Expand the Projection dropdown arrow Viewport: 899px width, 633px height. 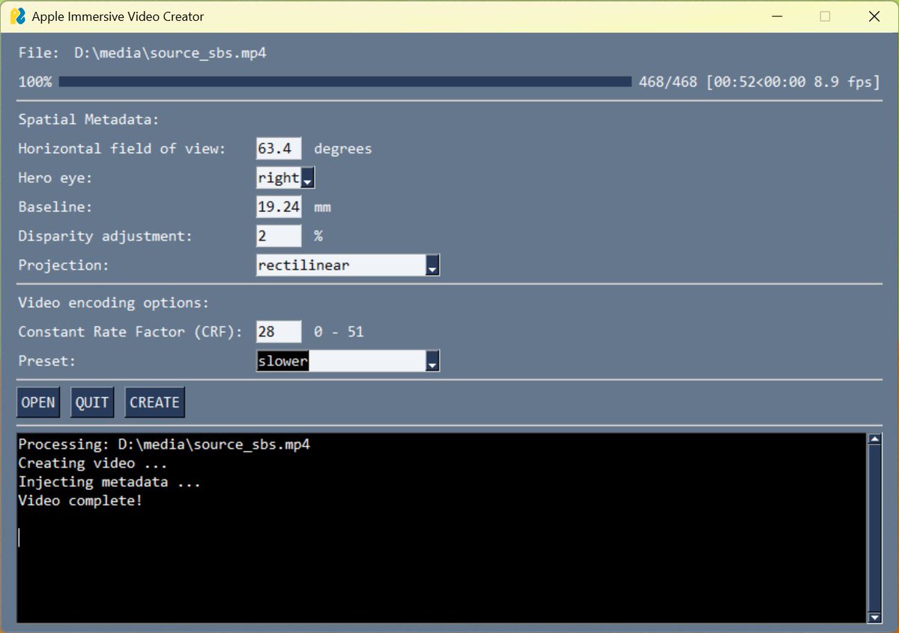[x=432, y=265]
